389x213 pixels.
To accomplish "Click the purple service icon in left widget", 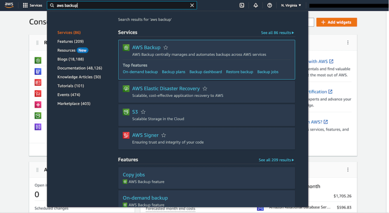I will pyautogui.click(x=38, y=127).
